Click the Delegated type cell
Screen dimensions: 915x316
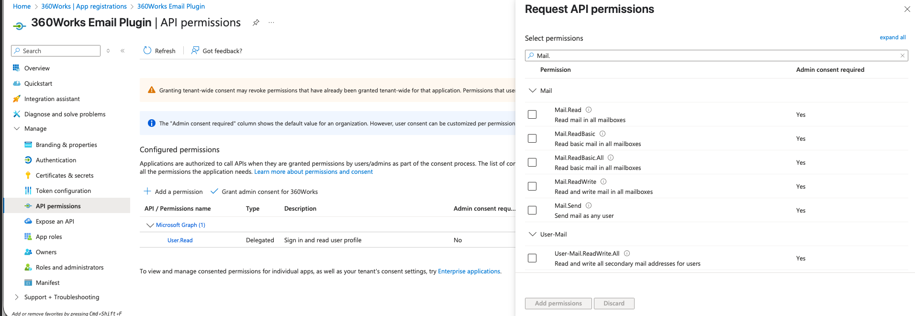tap(260, 240)
